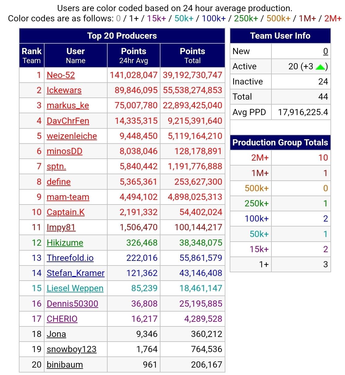Open Liesel Weppen user link
The image size is (345, 375).
pos(75,288)
